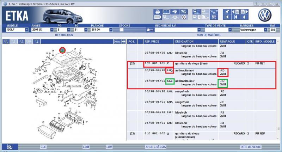Click the LRM button in bottom bar
Screen dimensions: 282x152
(x=86, y=147)
